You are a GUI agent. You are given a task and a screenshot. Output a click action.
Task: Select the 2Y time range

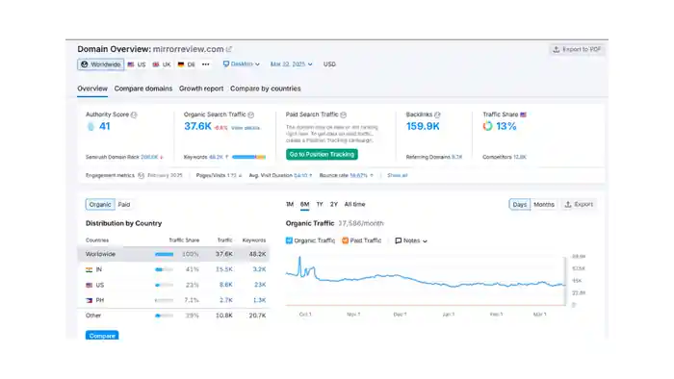[x=334, y=204]
